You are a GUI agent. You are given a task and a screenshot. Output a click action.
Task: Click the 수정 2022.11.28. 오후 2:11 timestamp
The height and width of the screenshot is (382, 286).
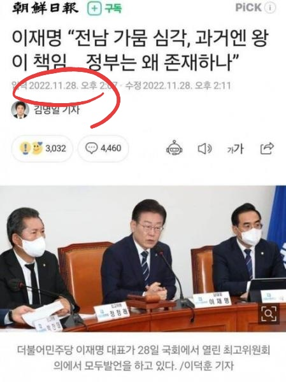pyautogui.click(x=178, y=86)
